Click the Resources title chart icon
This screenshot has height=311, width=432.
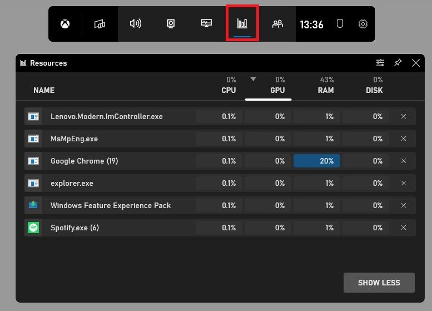pyautogui.click(x=23, y=63)
